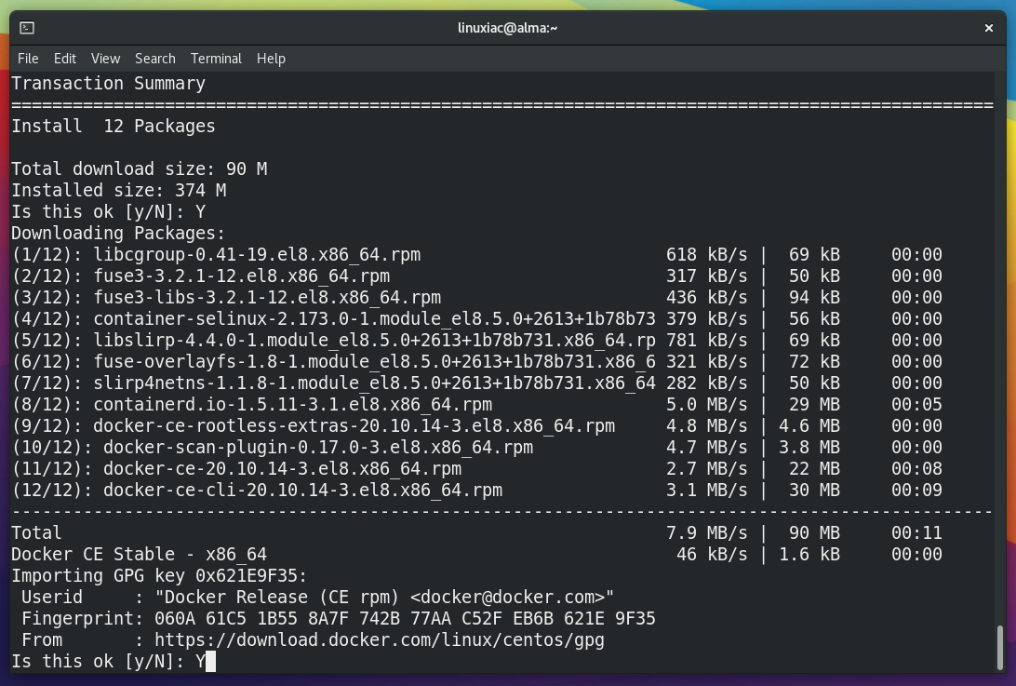
Task: Open the Search menu
Action: coord(154,59)
